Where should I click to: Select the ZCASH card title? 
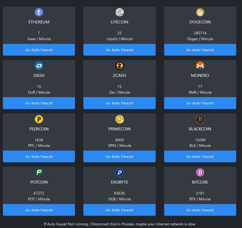tap(119, 76)
